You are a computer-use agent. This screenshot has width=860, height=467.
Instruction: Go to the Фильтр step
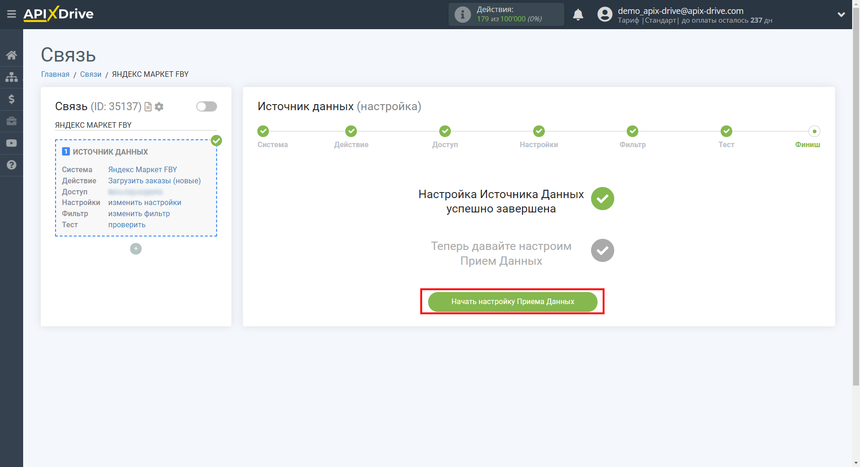(x=633, y=131)
